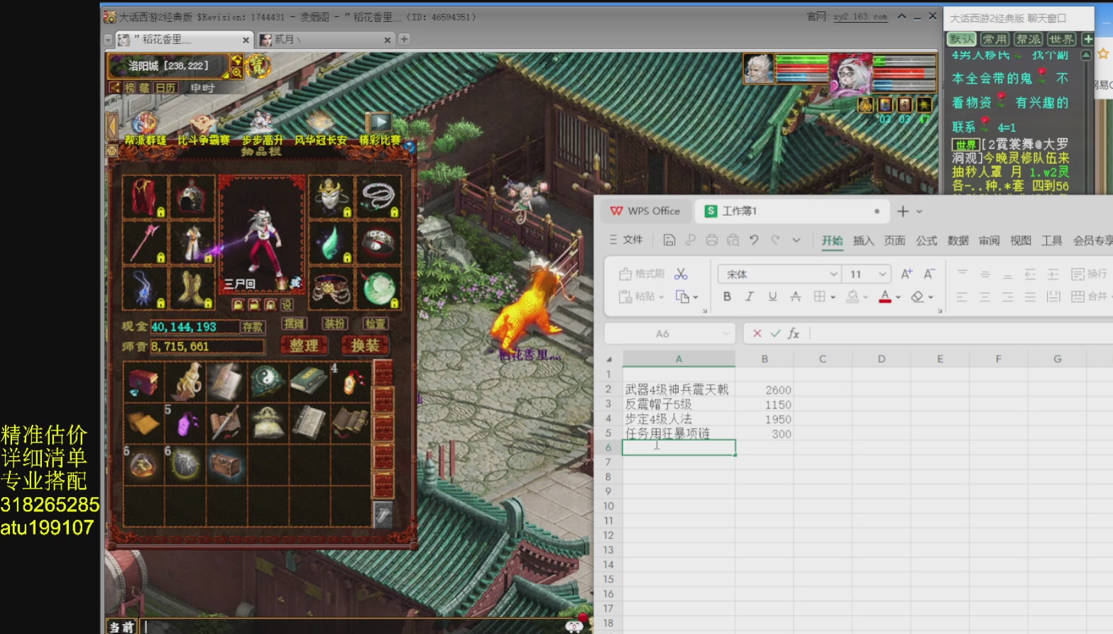Click the 换装 button
The image size is (1113, 634).
pos(365,345)
